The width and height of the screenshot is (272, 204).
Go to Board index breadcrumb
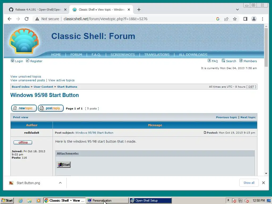point(21,87)
